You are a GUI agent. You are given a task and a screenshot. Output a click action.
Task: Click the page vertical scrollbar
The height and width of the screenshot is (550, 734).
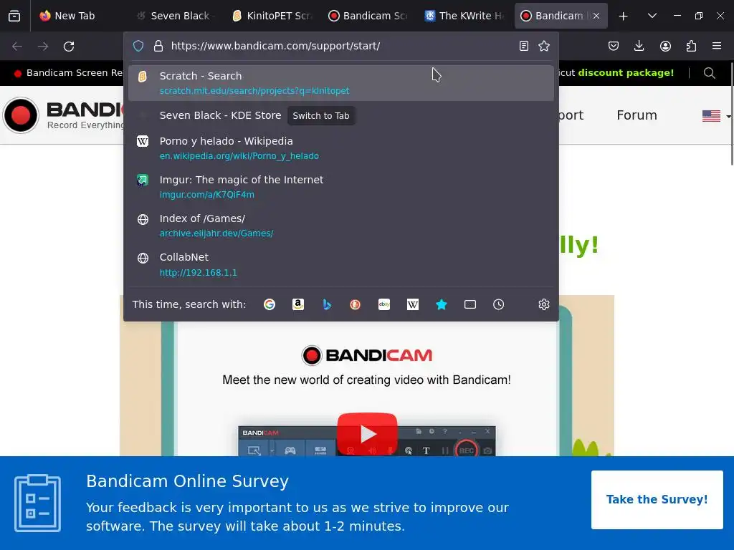point(731,114)
